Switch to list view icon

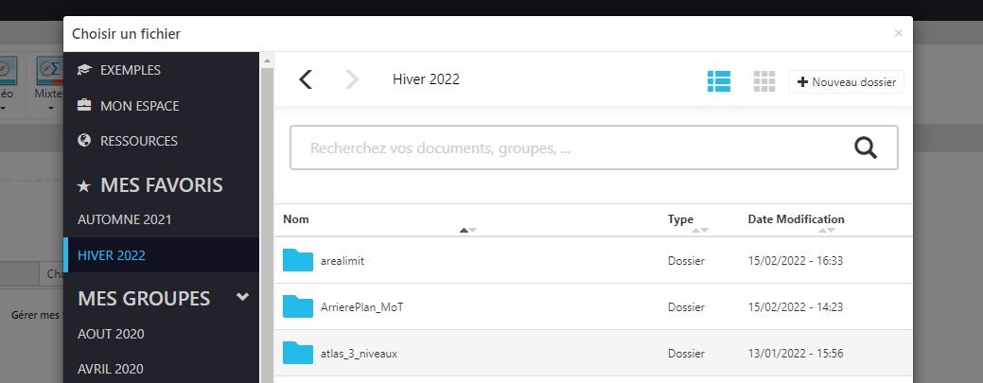(719, 81)
